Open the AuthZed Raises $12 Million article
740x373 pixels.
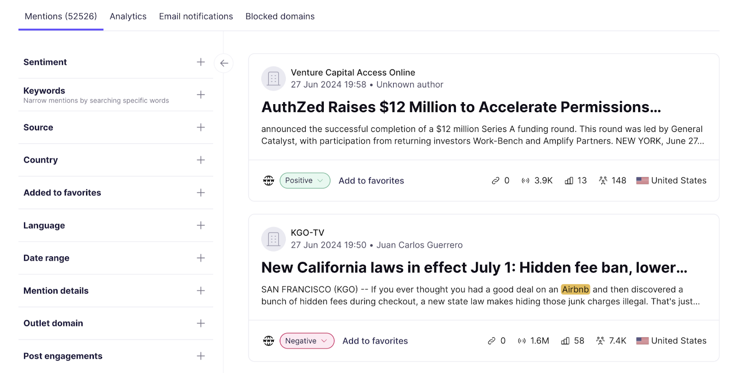pos(461,107)
